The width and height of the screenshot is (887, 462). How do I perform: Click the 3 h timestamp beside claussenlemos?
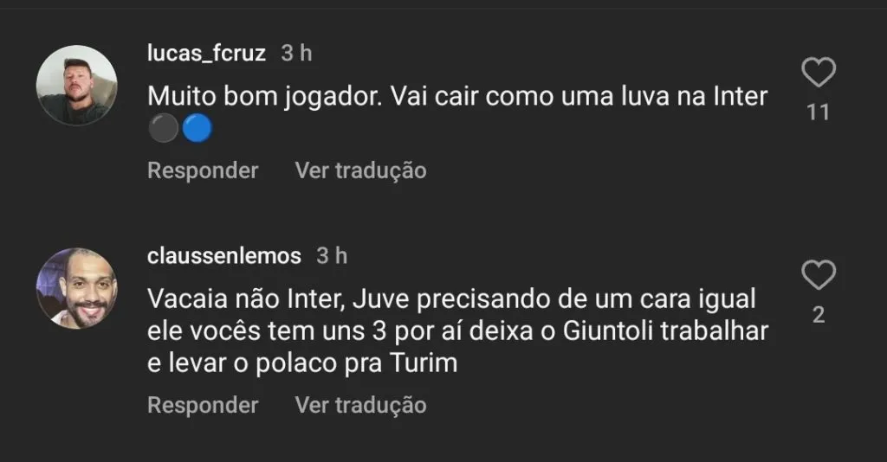pyautogui.click(x=332, y=256)
